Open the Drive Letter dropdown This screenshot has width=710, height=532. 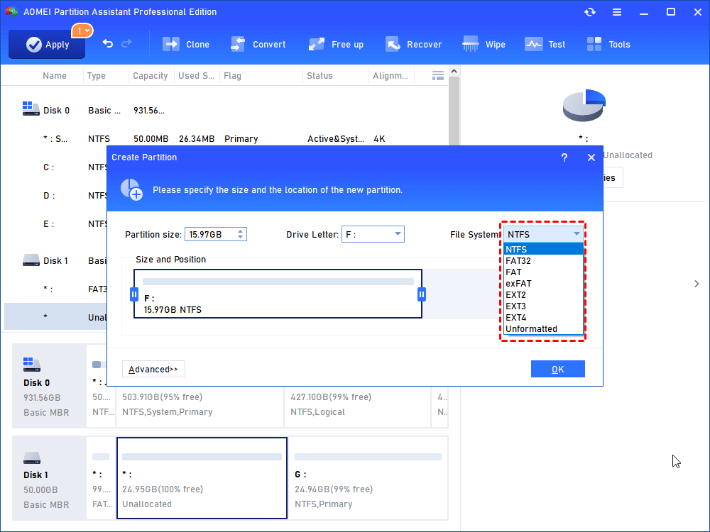(x=373, y=234)
